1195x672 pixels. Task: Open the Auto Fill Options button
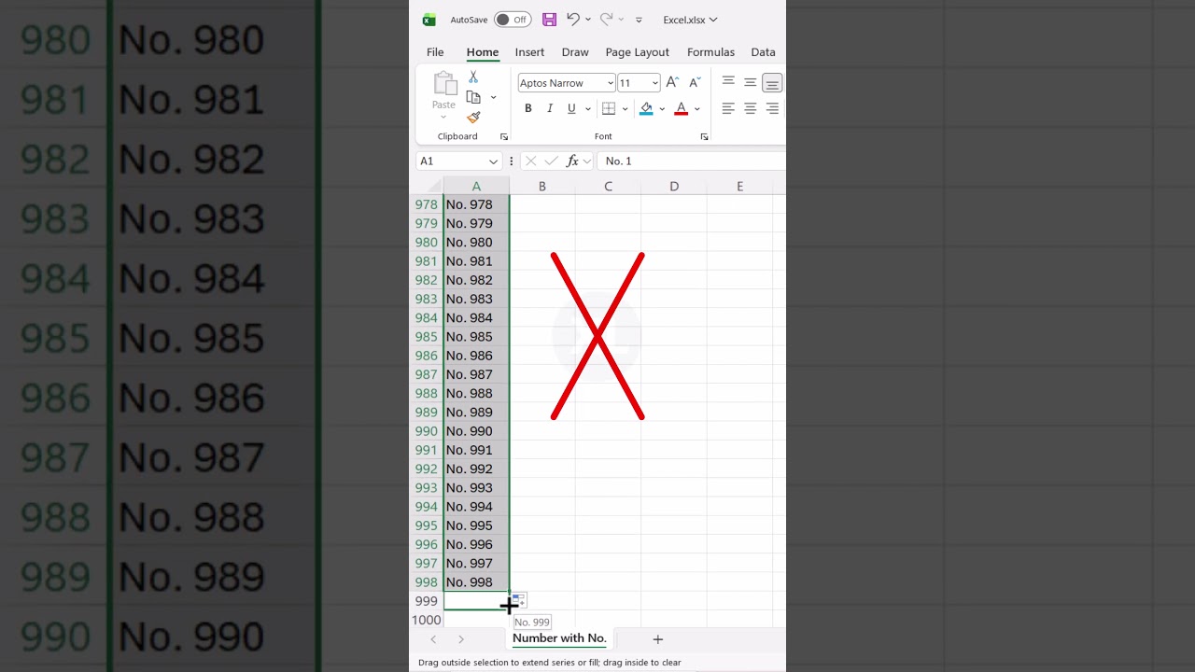[519, 600]
